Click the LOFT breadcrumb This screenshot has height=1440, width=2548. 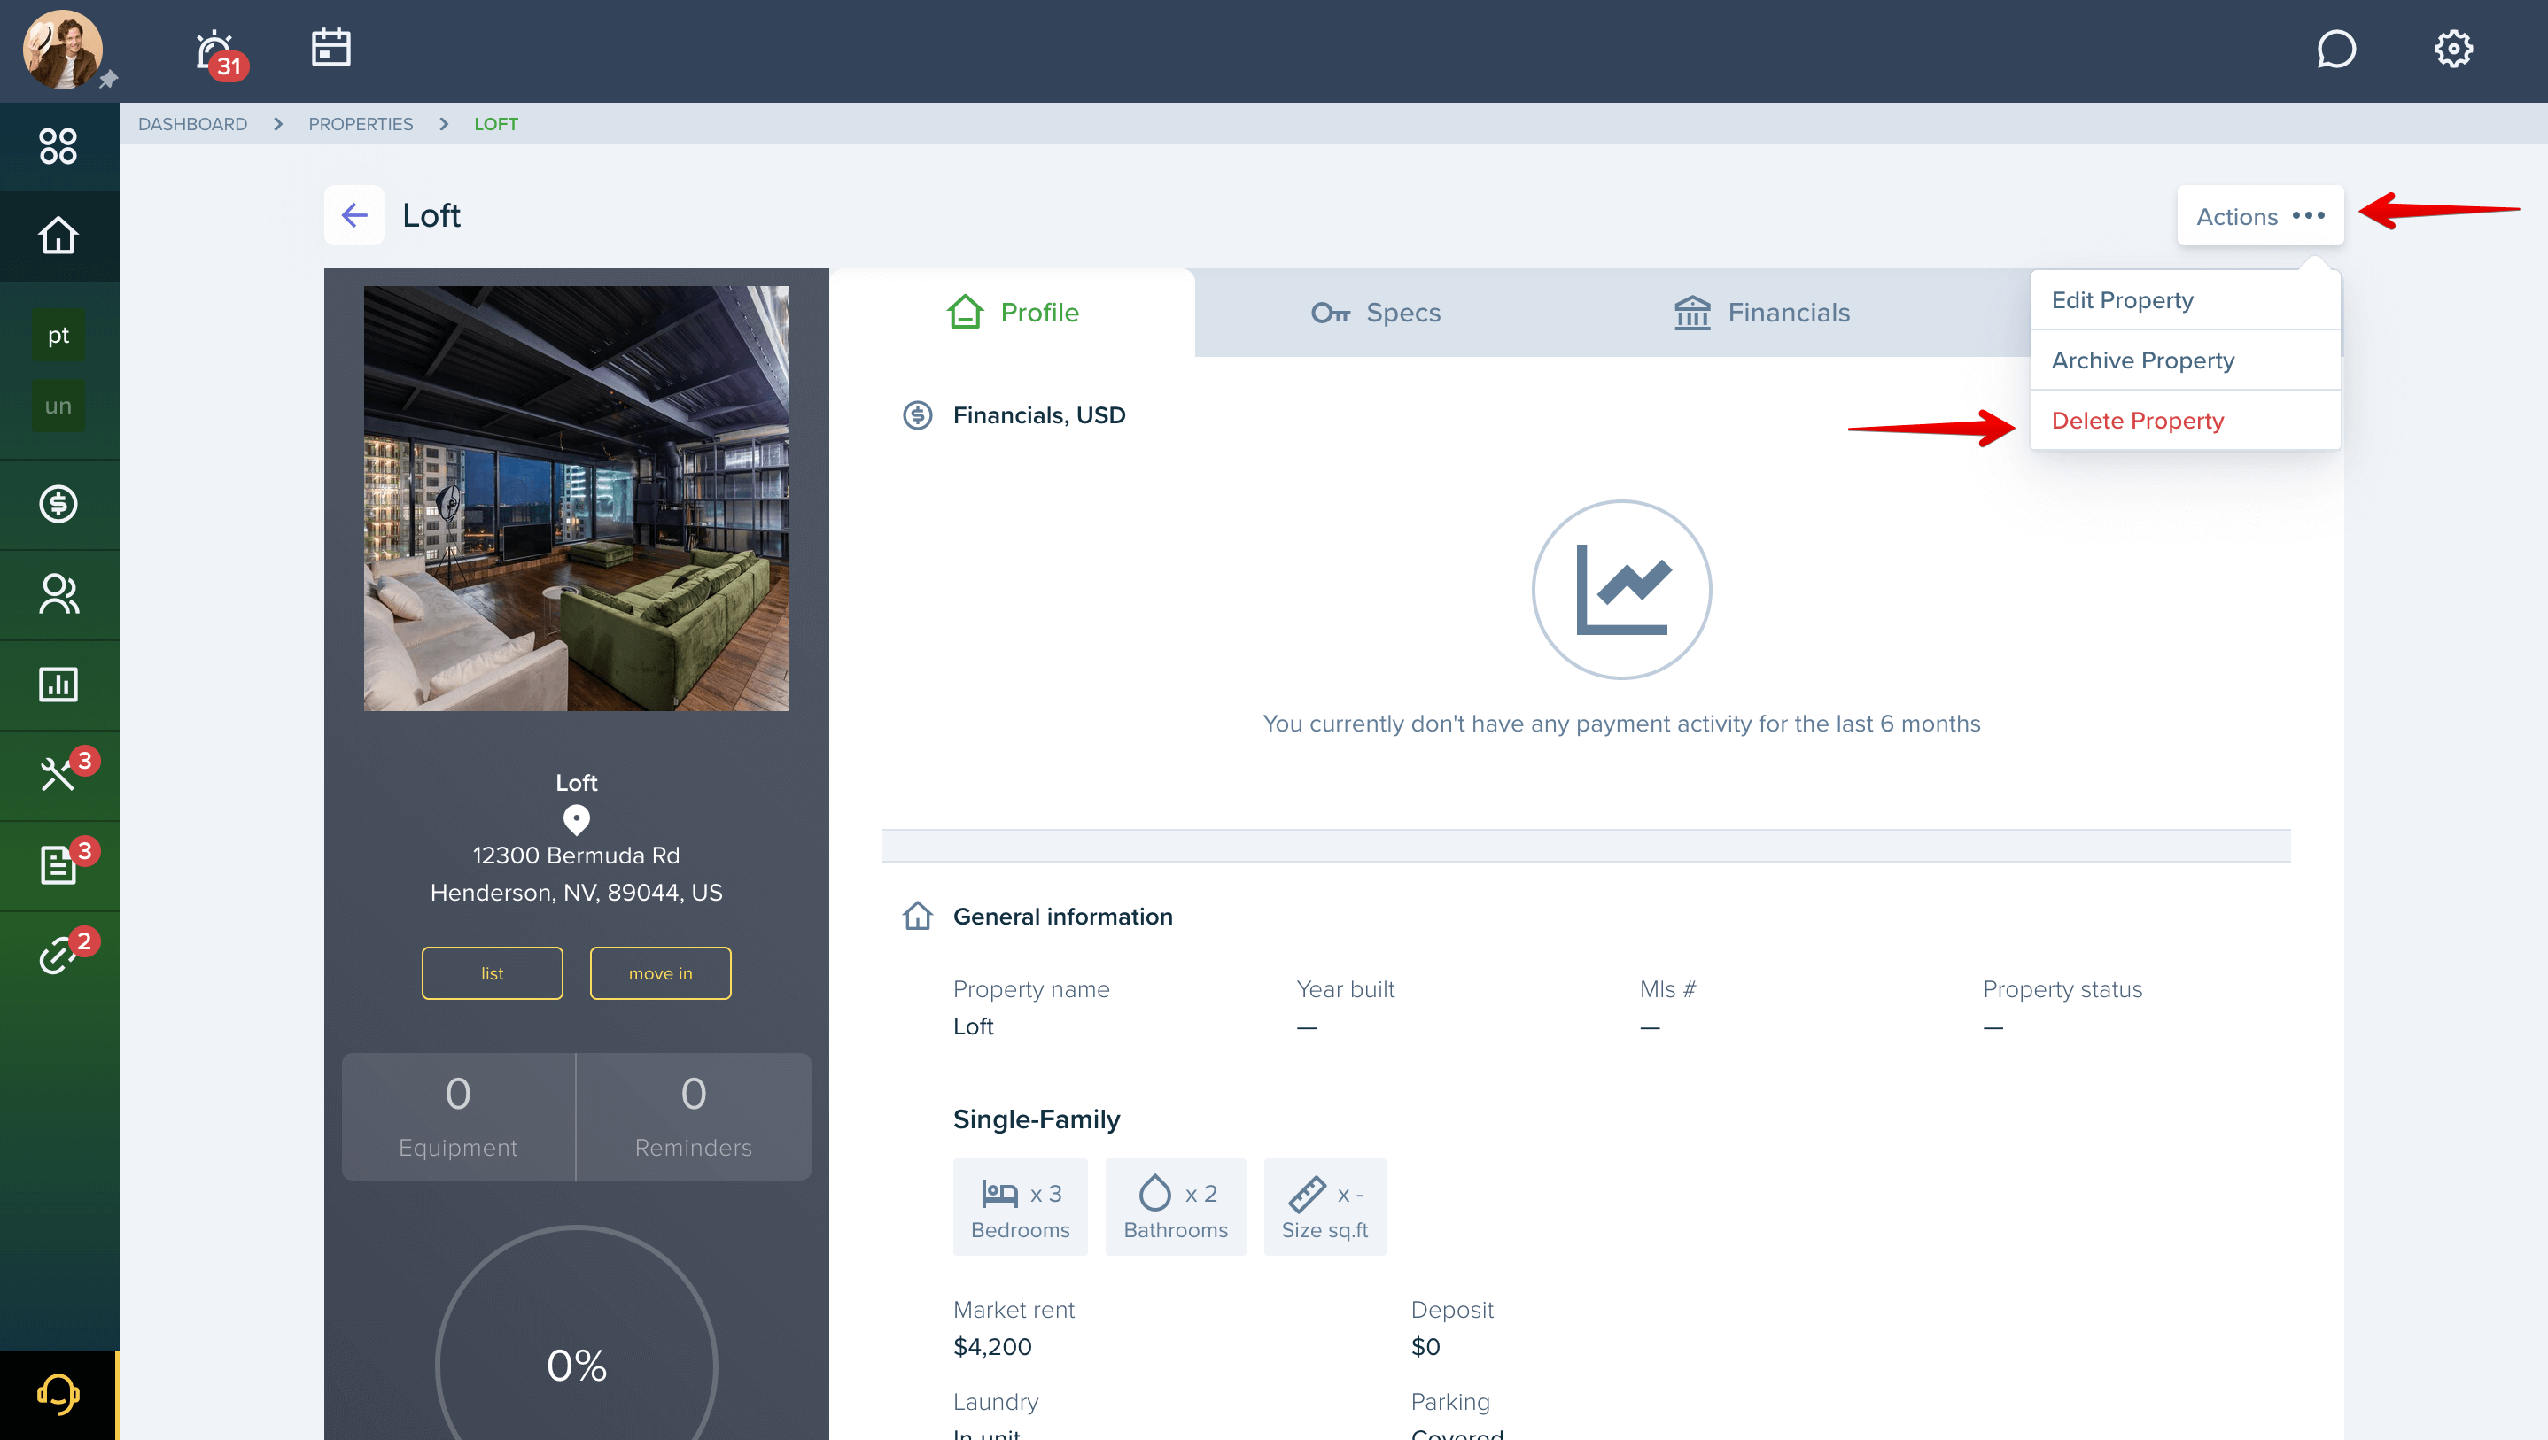(495, 124)
